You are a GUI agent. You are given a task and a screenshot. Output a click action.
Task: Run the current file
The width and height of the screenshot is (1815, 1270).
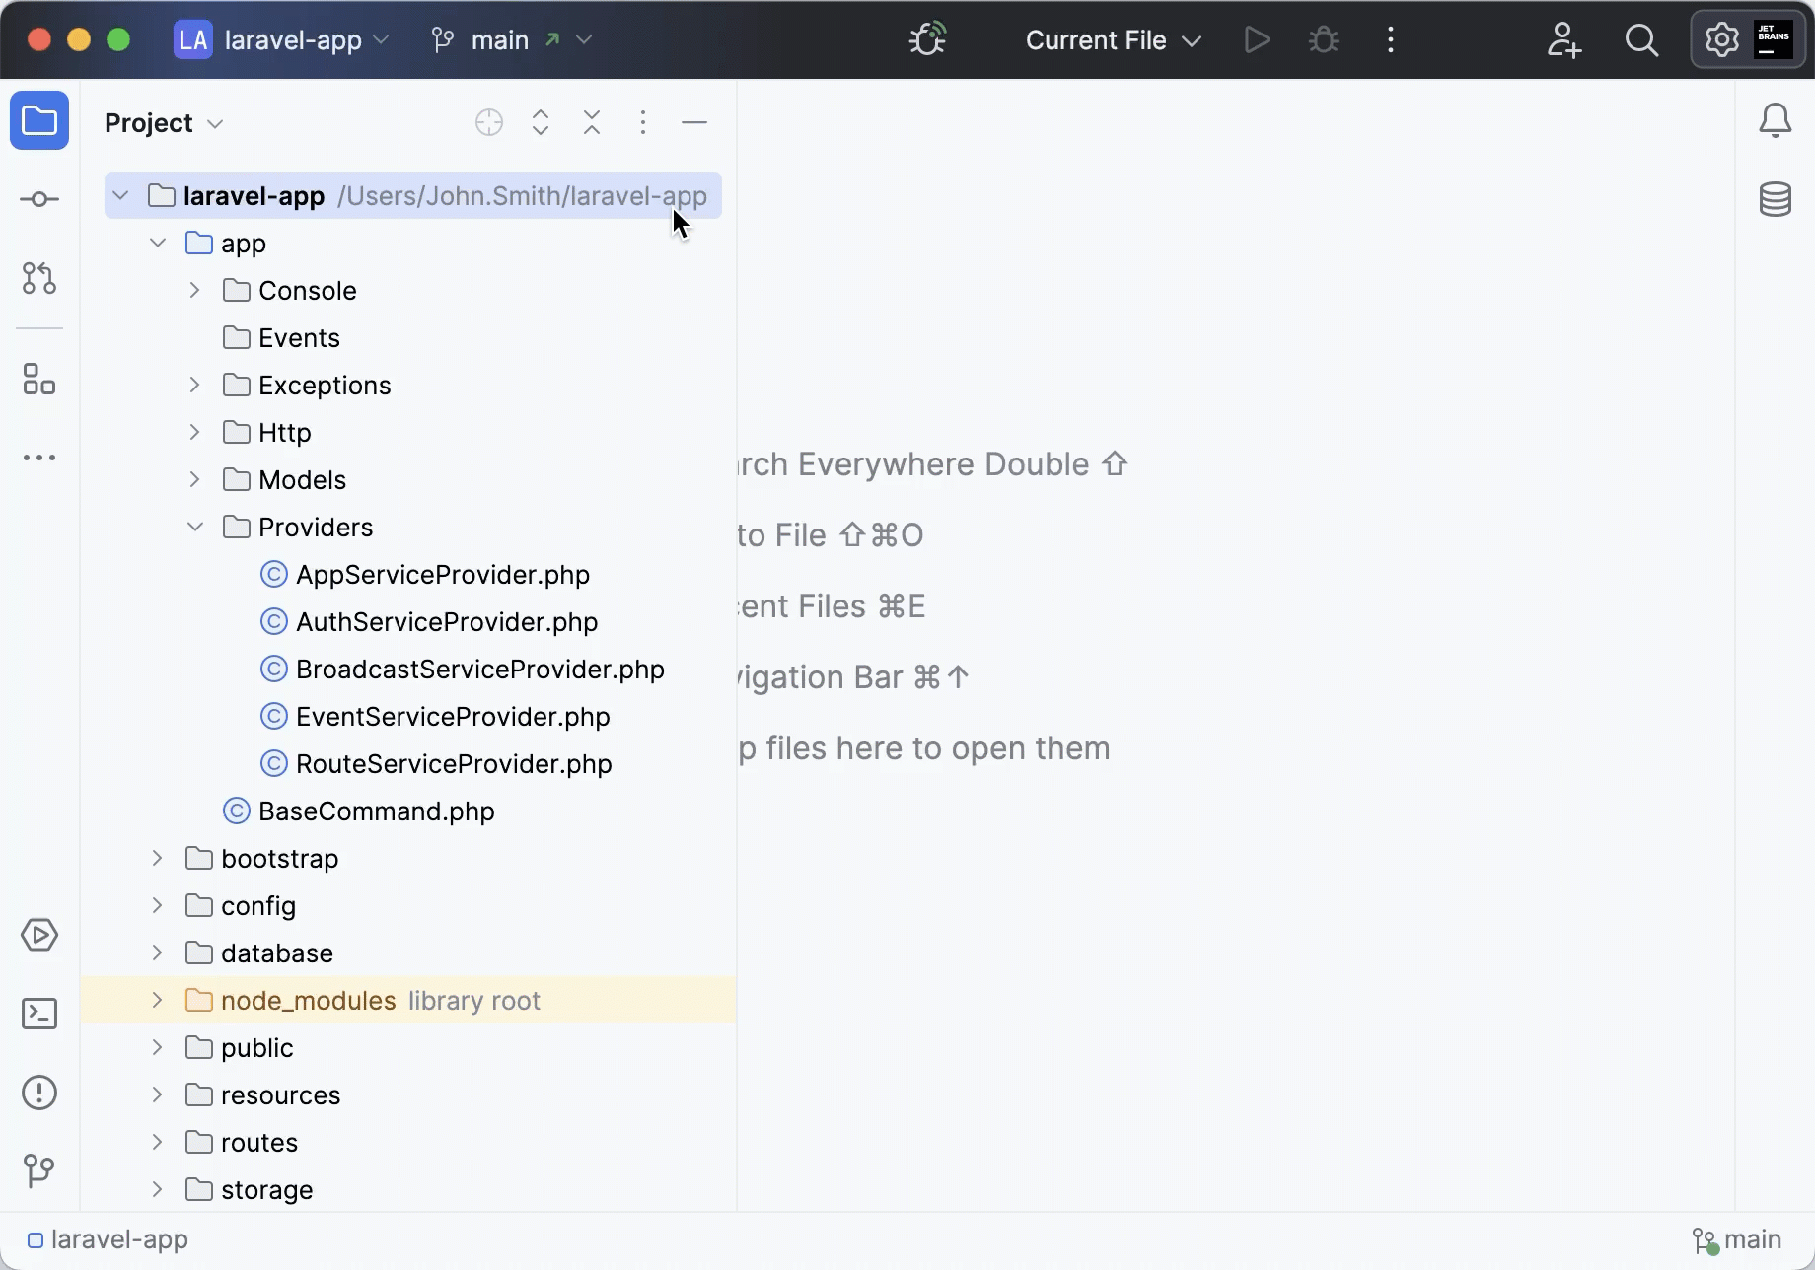tap(1257, 39)
